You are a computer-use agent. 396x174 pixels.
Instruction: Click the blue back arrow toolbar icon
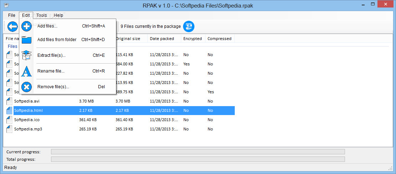[12, 26]
